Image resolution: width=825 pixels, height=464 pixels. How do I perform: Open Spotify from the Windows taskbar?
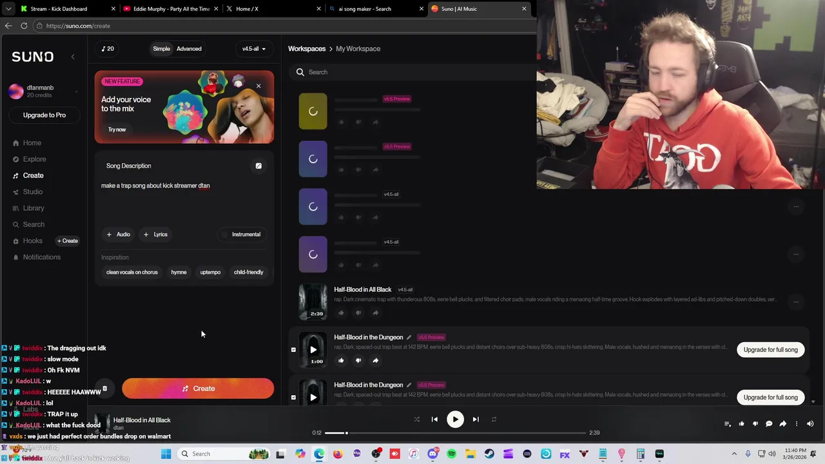coord(451,454)
